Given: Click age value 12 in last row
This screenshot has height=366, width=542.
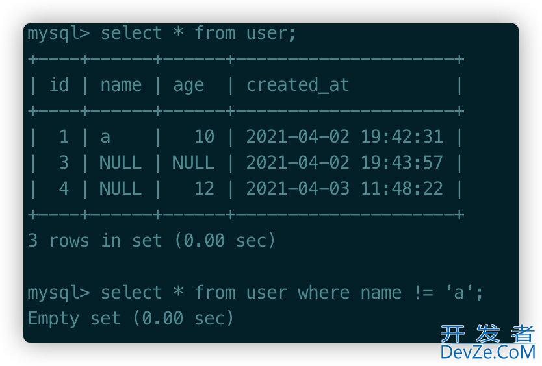Looking at the screenshot, I should click(x=204, y=189).
